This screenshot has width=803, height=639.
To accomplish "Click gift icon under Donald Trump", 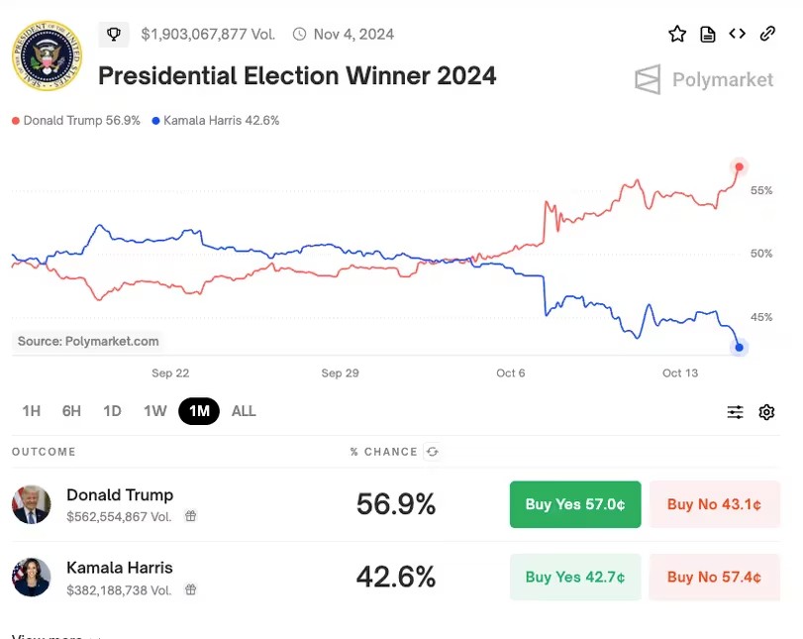I will pyautogui.click(x=190, y=516).
